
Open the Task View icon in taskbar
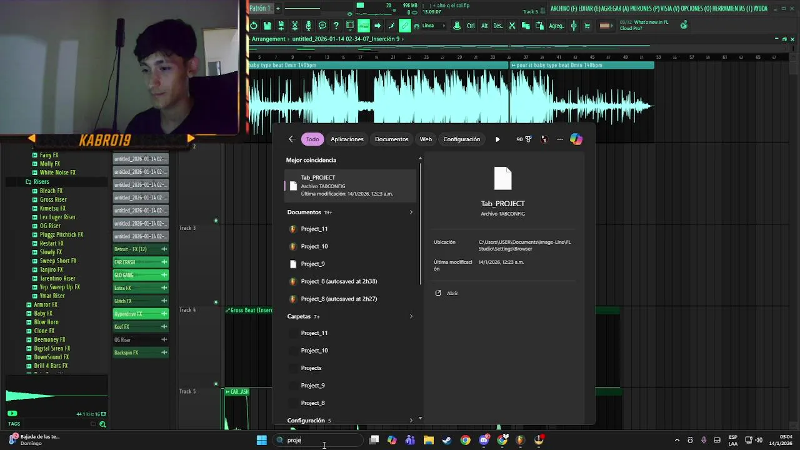[374, 440]
